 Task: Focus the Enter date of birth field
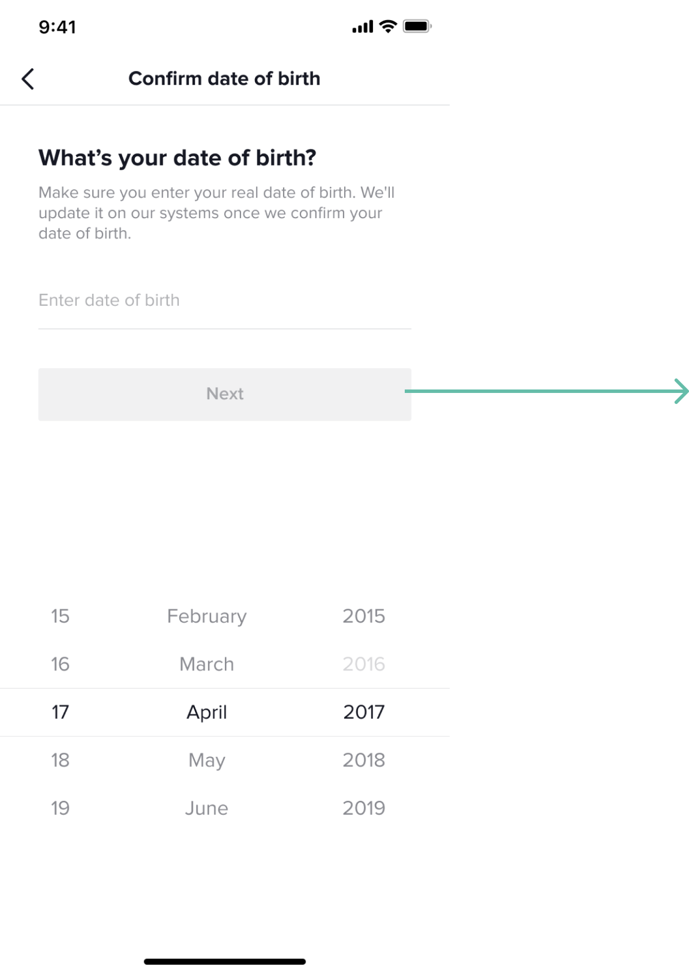click(224, 301)
